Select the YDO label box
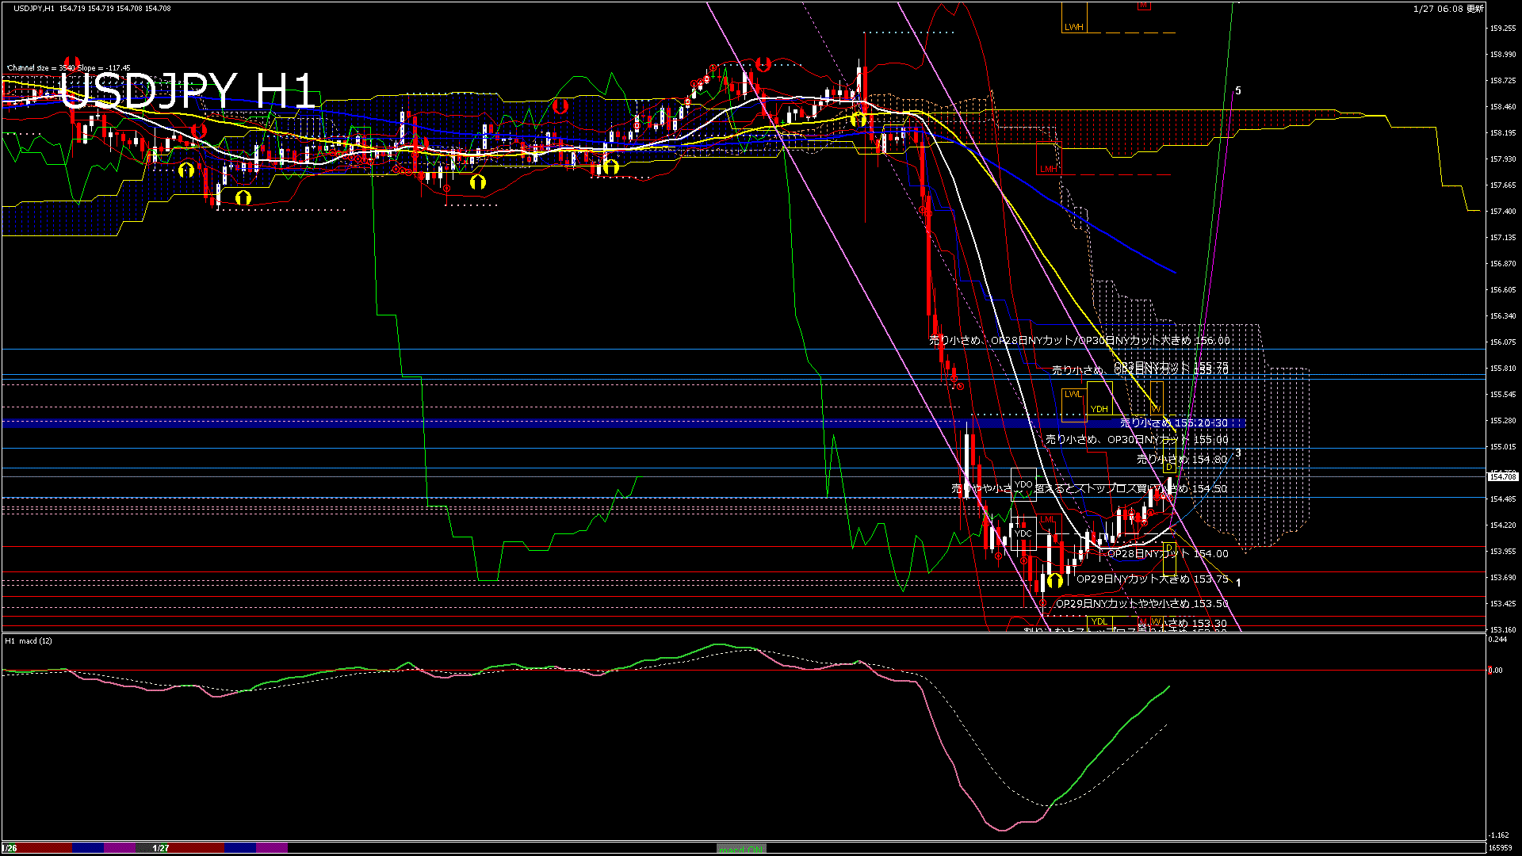This screenshot has height=856, width=1522. (1024, 483)
